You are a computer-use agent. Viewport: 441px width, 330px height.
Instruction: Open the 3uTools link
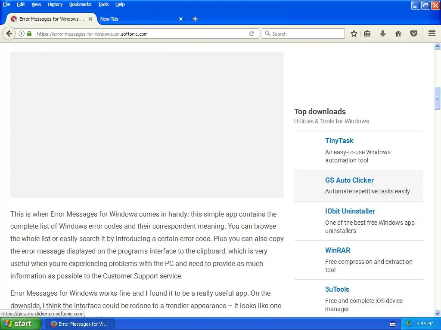[337, 289]
